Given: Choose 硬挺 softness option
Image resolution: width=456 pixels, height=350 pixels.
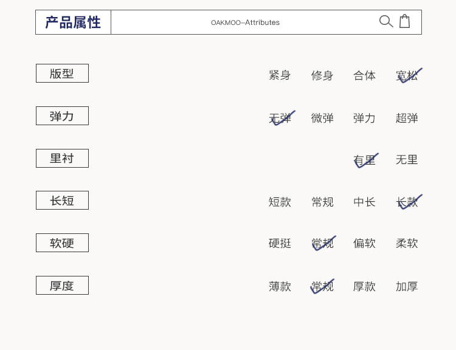Looking at the screenshot, I should 280,243.
